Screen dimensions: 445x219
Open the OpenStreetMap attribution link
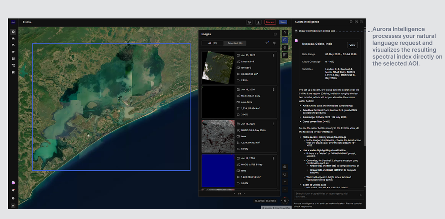click(x=282, y=208)
